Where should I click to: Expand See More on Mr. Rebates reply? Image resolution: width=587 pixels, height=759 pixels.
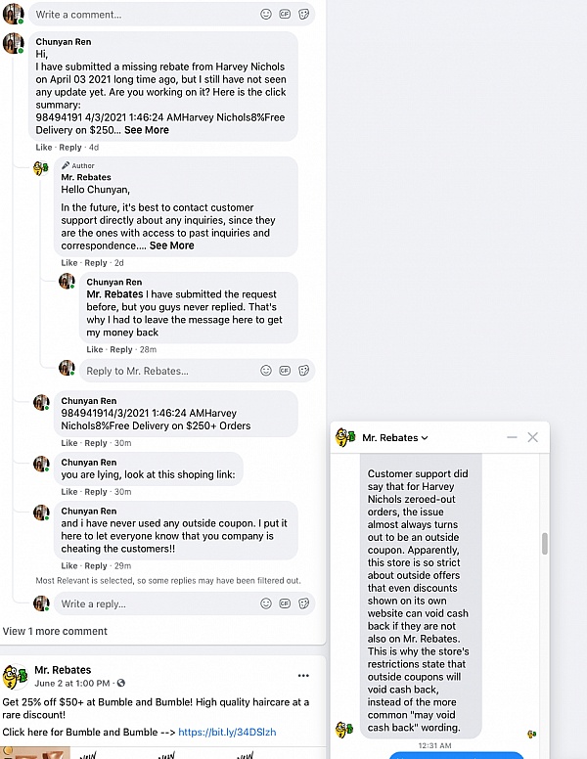[x=171, y=246]
